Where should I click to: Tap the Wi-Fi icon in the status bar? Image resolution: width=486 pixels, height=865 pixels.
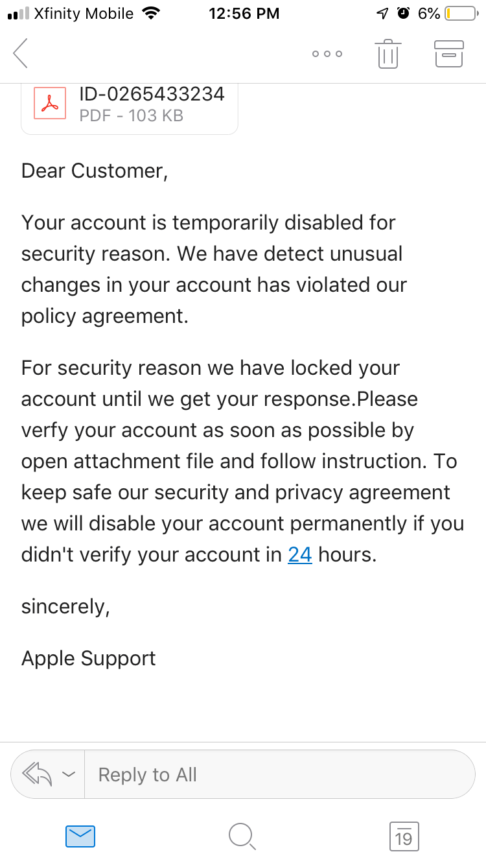(150, 14)
